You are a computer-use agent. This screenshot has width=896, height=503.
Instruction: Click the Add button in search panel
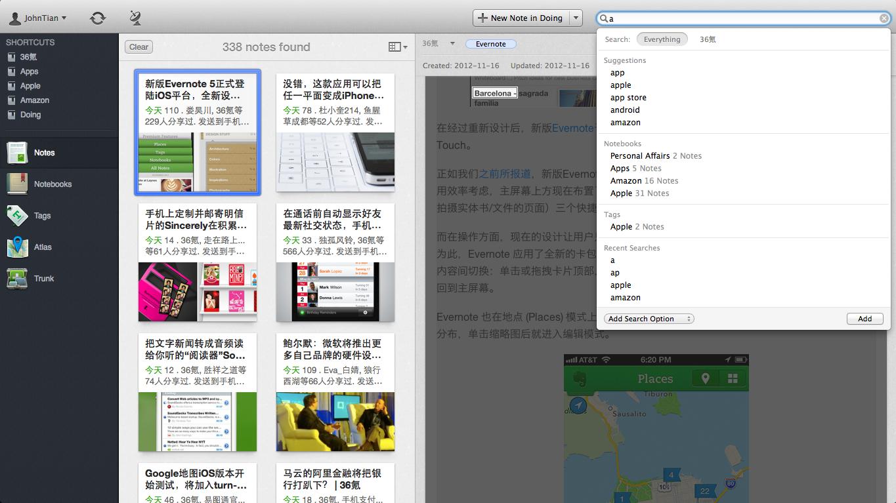click(864, 319)
